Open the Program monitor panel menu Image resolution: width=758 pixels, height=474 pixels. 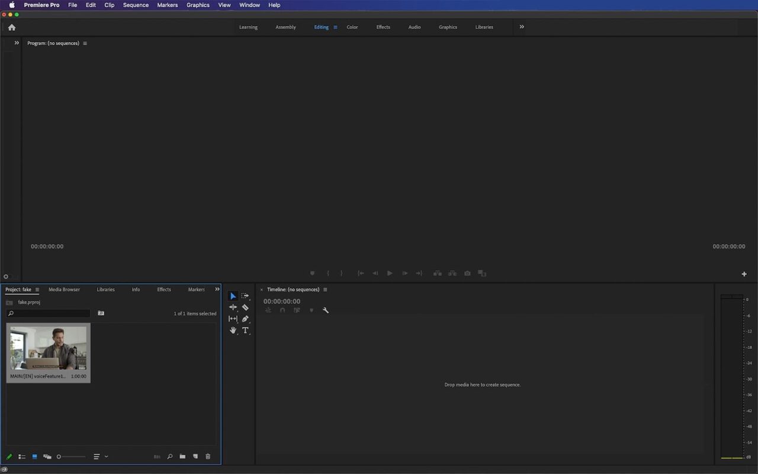(x=85, y=43)
